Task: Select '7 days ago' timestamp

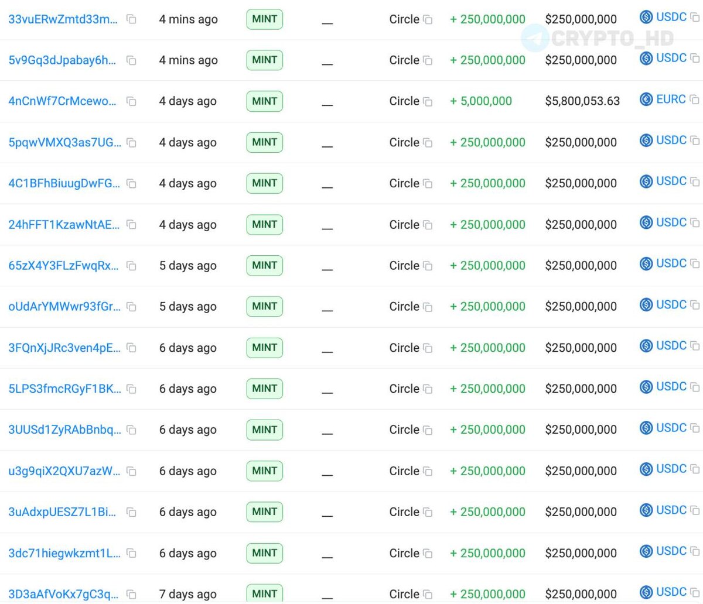Action: pyautogui.click(x=188, y=594)
